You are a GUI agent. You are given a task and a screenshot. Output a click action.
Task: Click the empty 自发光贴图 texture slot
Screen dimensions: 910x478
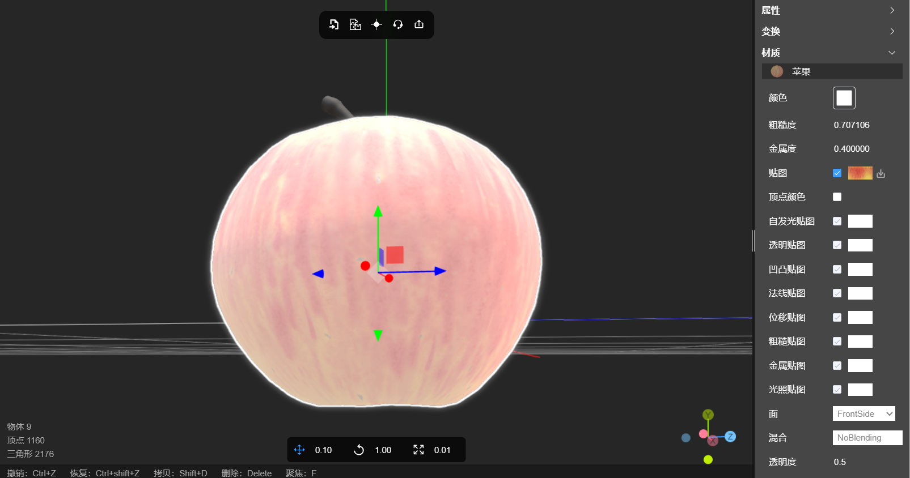860,221
